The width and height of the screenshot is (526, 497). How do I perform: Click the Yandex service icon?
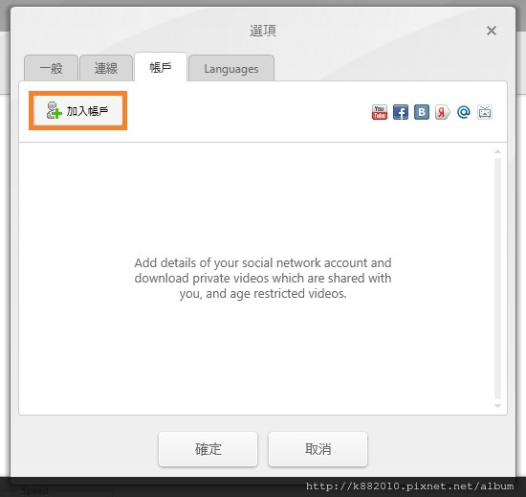point(443,112)
